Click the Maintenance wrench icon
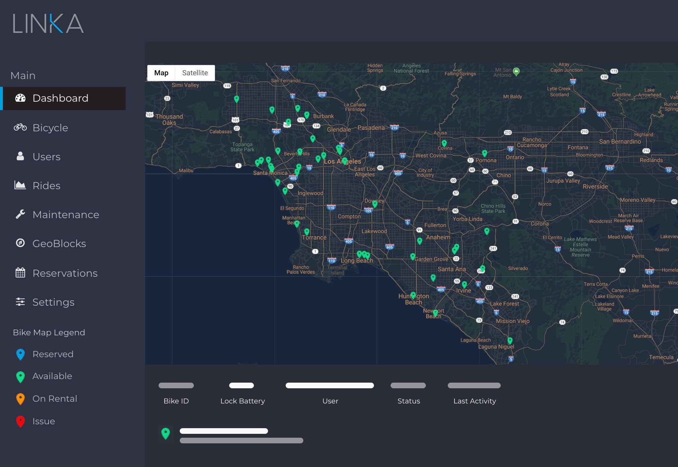678x467 pixels. [x=20, y=214]
